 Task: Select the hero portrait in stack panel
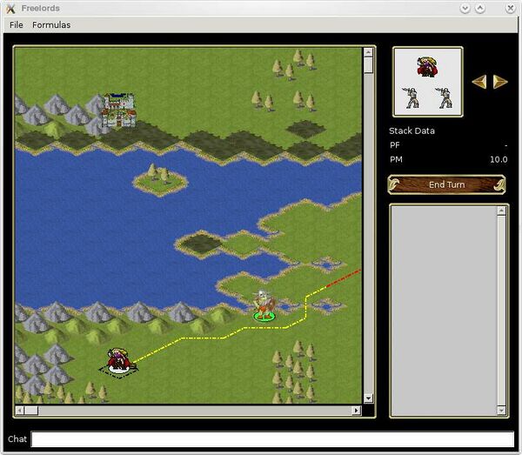pyautogui.click(x=427, y=67)
